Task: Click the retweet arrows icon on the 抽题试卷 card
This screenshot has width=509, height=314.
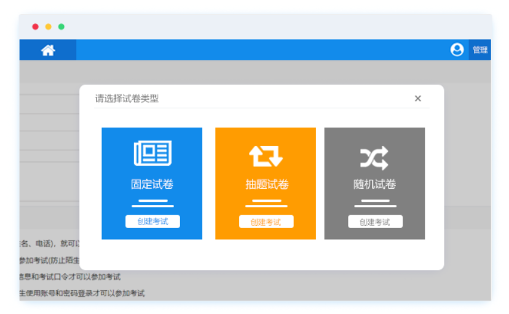Action: point(266,156)
